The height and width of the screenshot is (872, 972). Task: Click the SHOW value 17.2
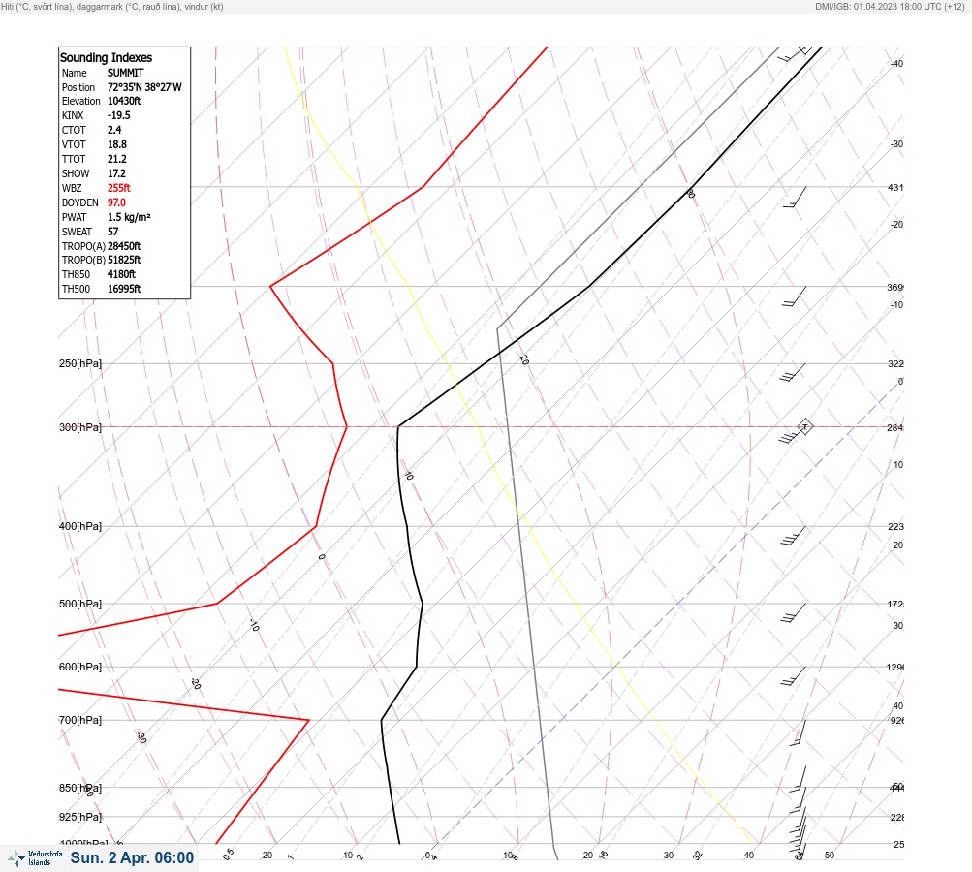116,173
